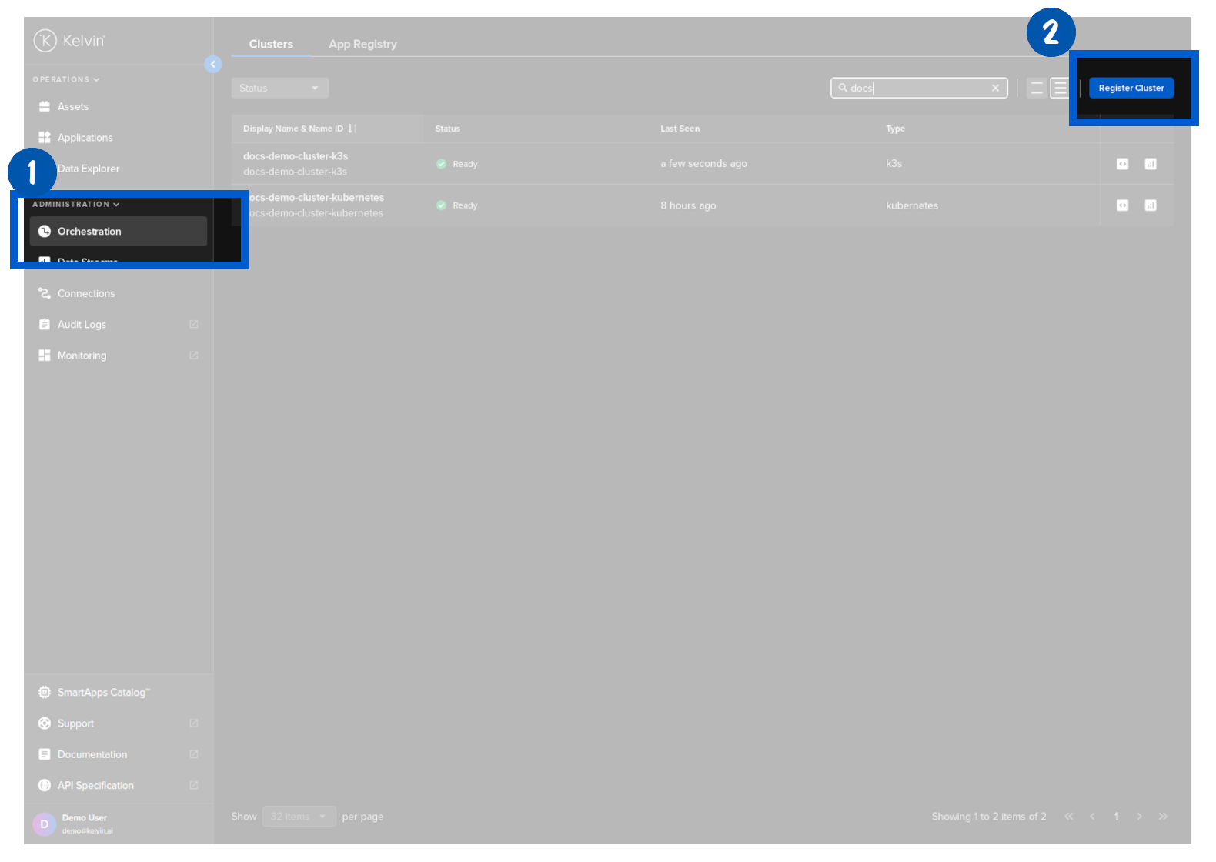Click the code icon for docs-demo-cluster-k3s
Image resolution: width=1216 pixels, height=862 pixels.
1122,164
